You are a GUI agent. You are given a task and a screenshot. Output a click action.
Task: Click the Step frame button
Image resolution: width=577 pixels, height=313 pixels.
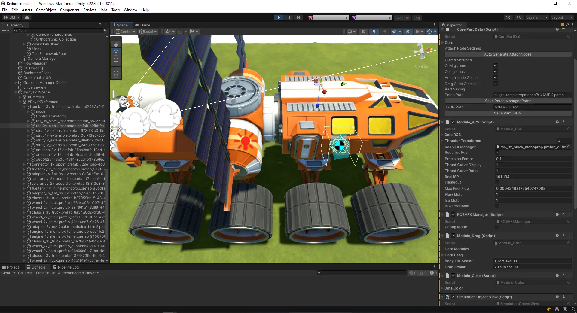click(298, 18)
